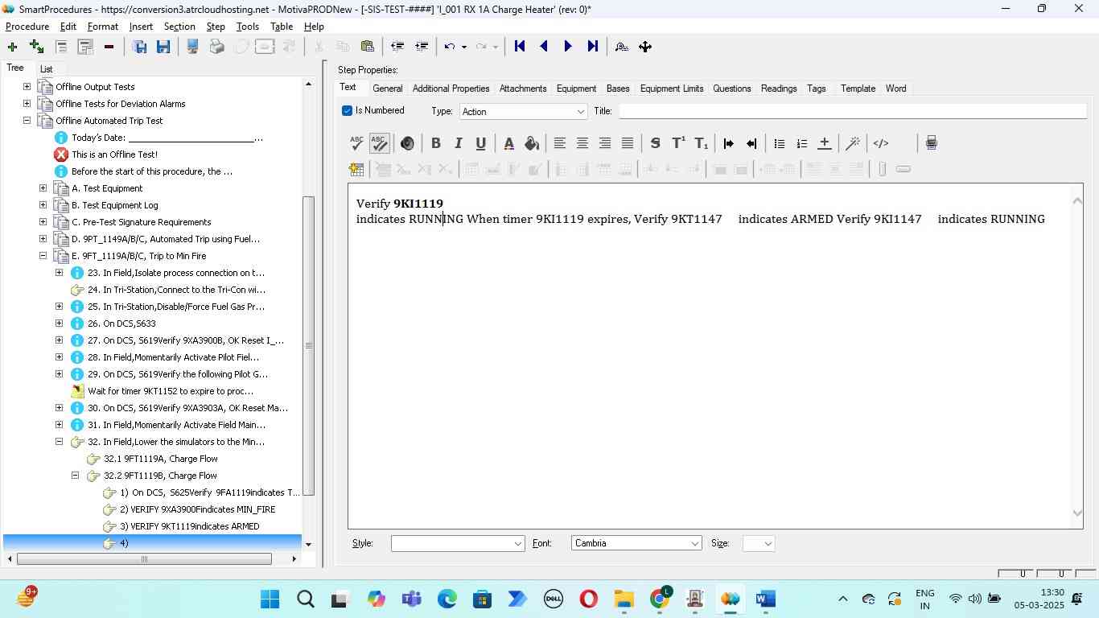The image size is (1099, 618).
Task: Select Wait for timer 9KT1152 tree item
Action: [x=171, y=391]
